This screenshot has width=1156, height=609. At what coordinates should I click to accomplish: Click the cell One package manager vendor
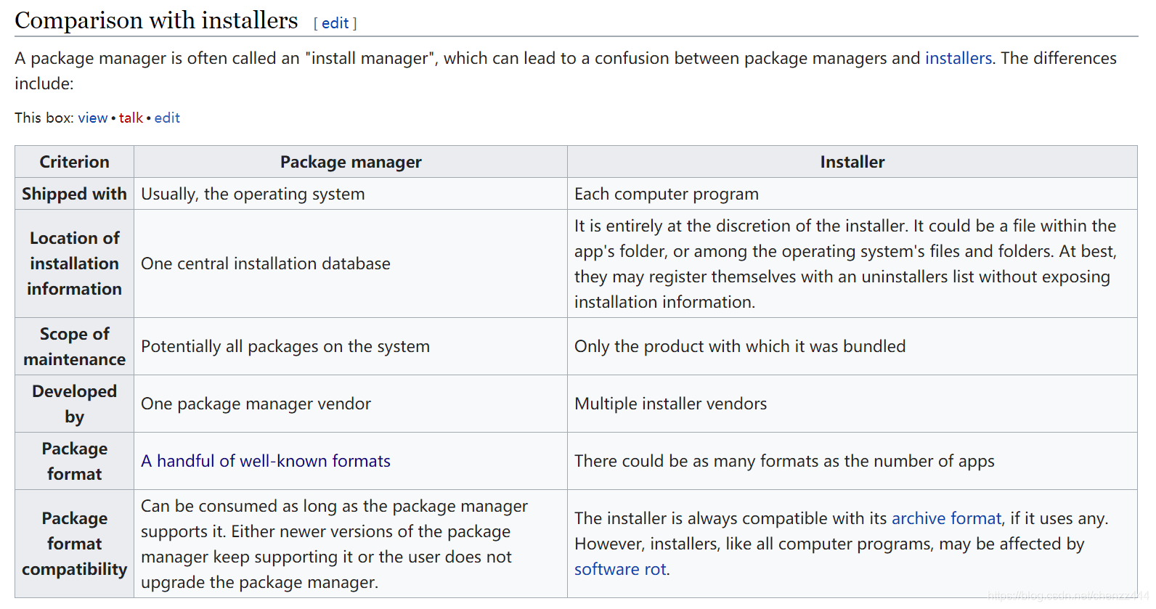pyautogui.click(x=351, y=404)
